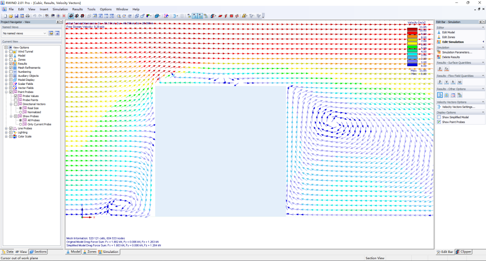Collapse Results - Flow Field Quantities section
486x261 pixels.
(483, 76)
